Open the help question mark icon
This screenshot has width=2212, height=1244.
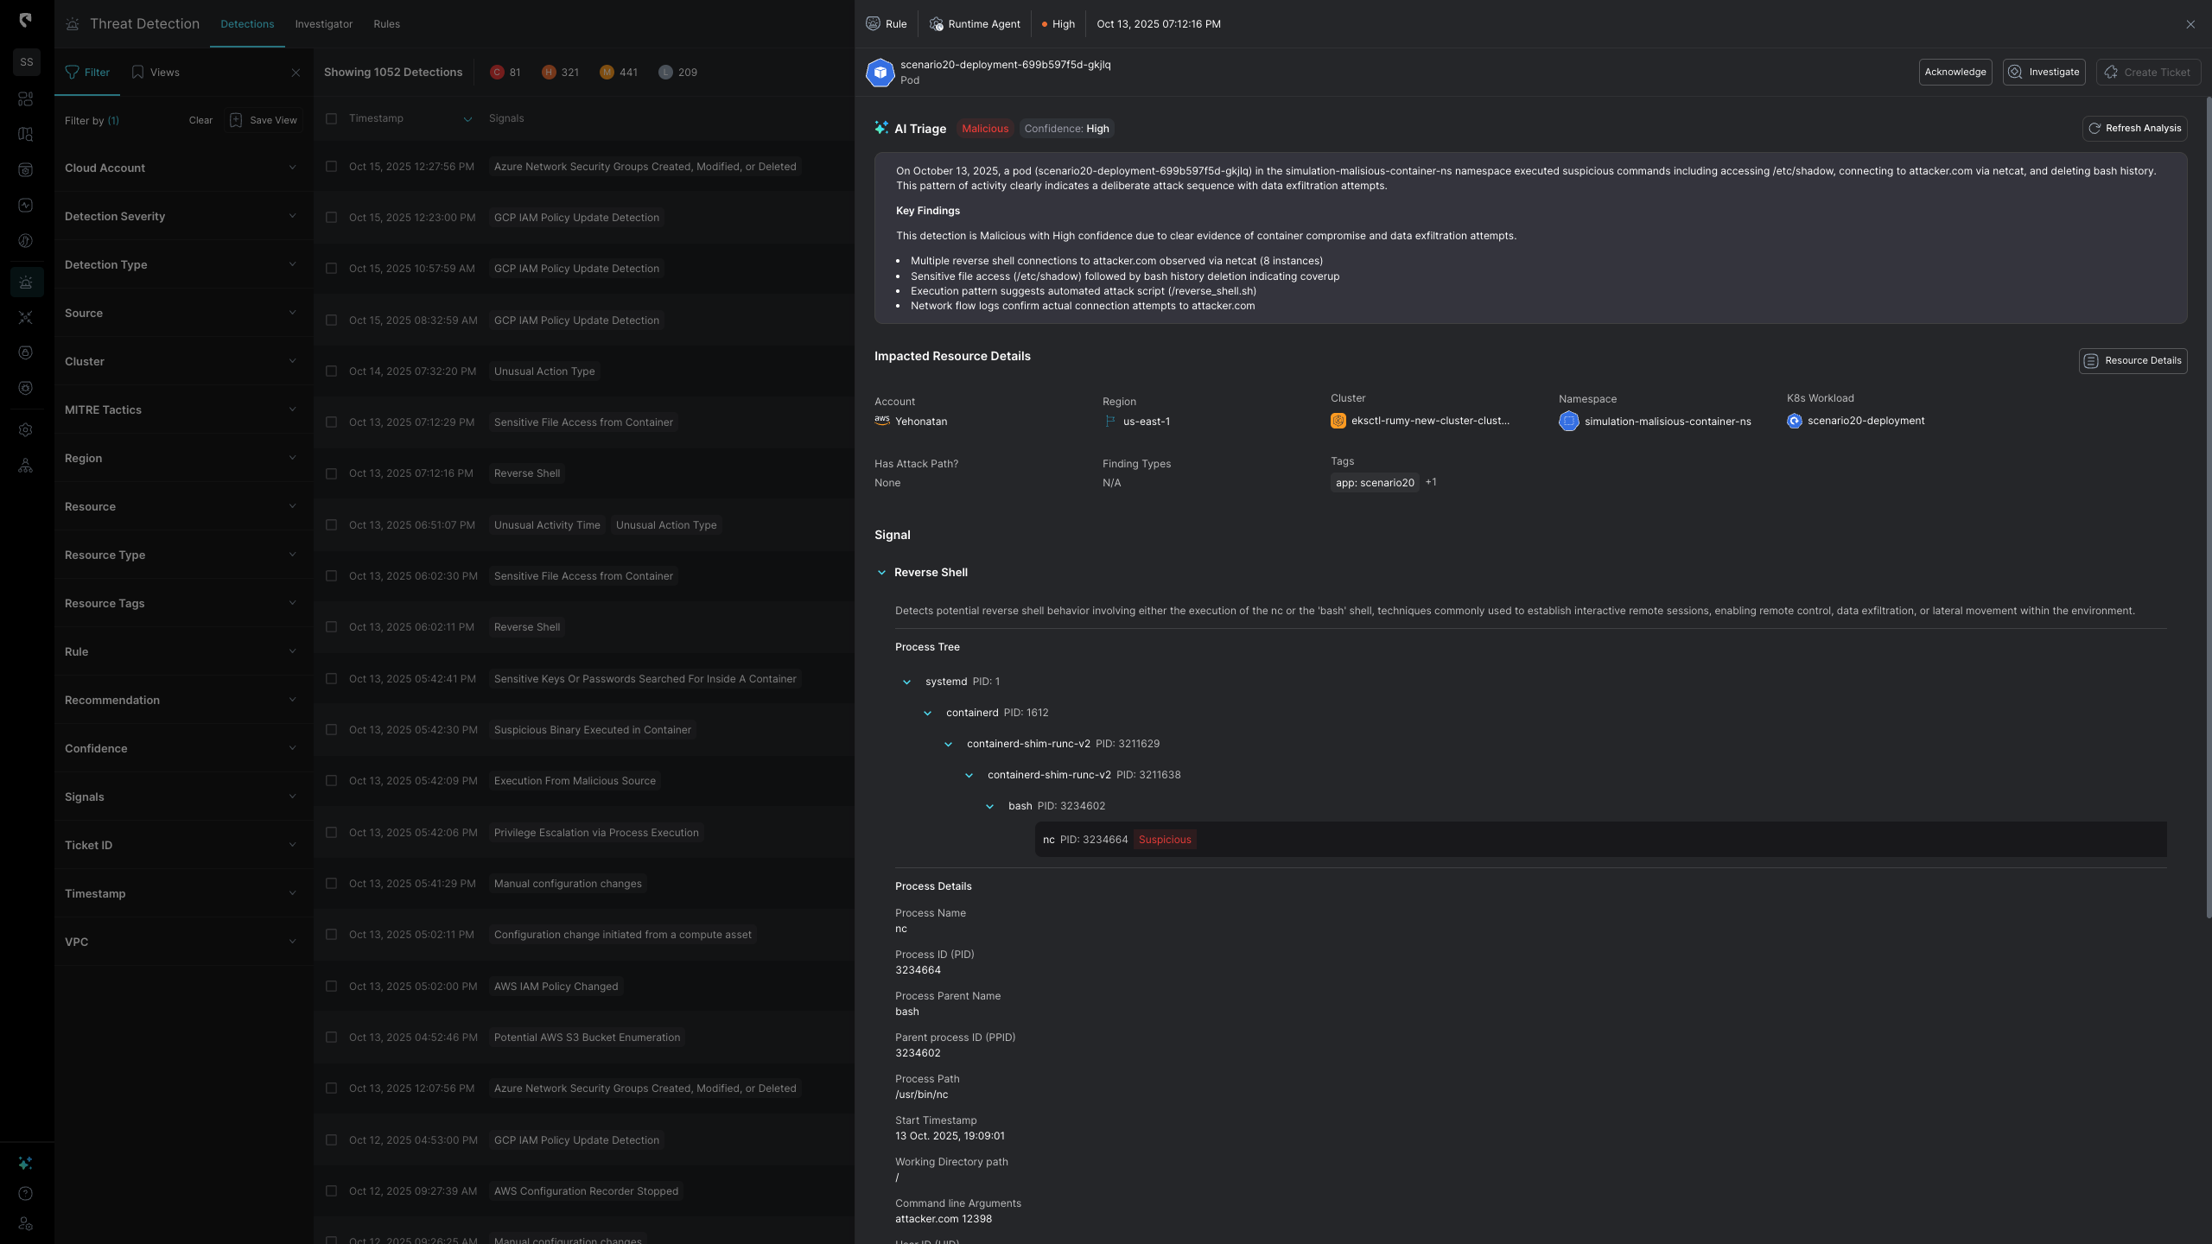point(26,1194)
